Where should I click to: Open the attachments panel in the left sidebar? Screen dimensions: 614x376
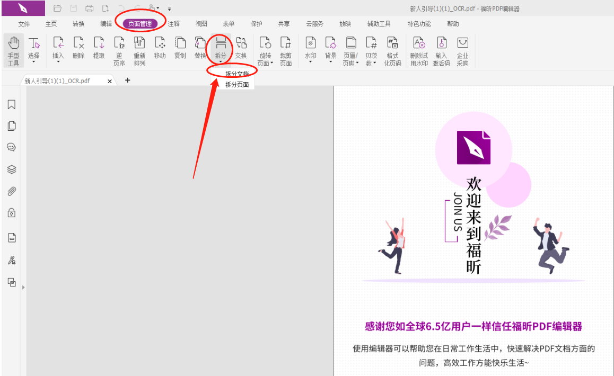pos(12,191)
